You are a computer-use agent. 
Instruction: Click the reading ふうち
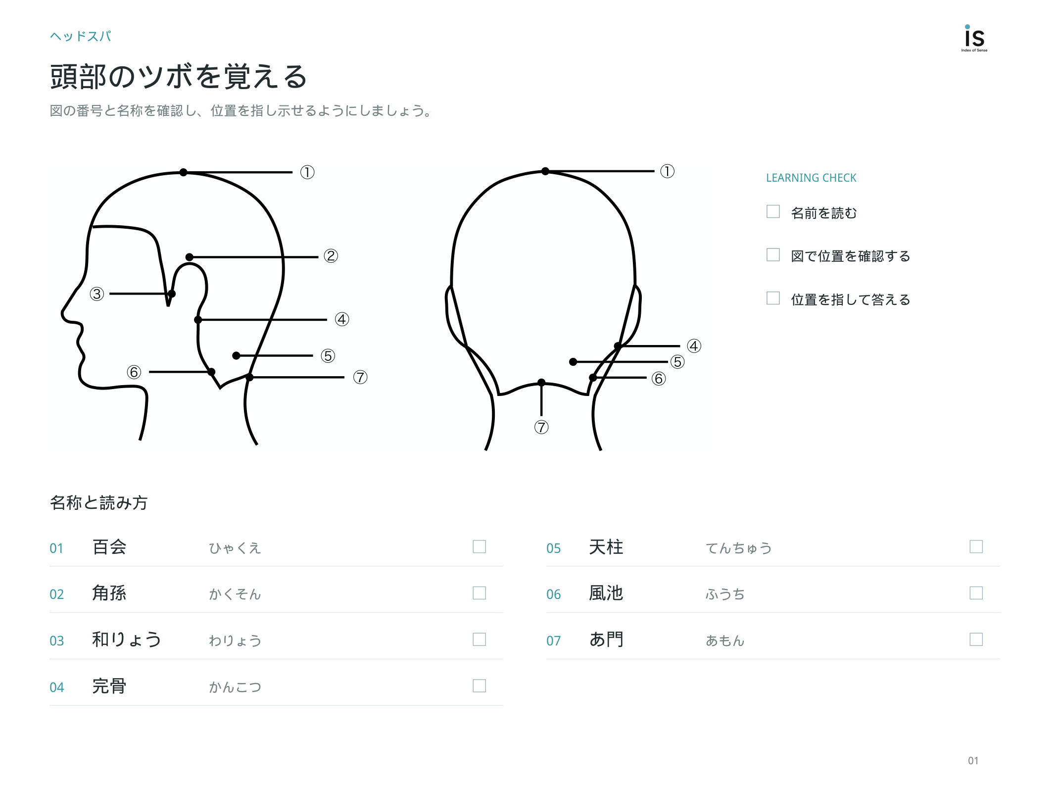click(725, 594)
